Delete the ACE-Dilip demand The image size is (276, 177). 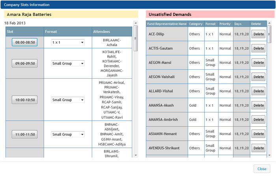258,34
